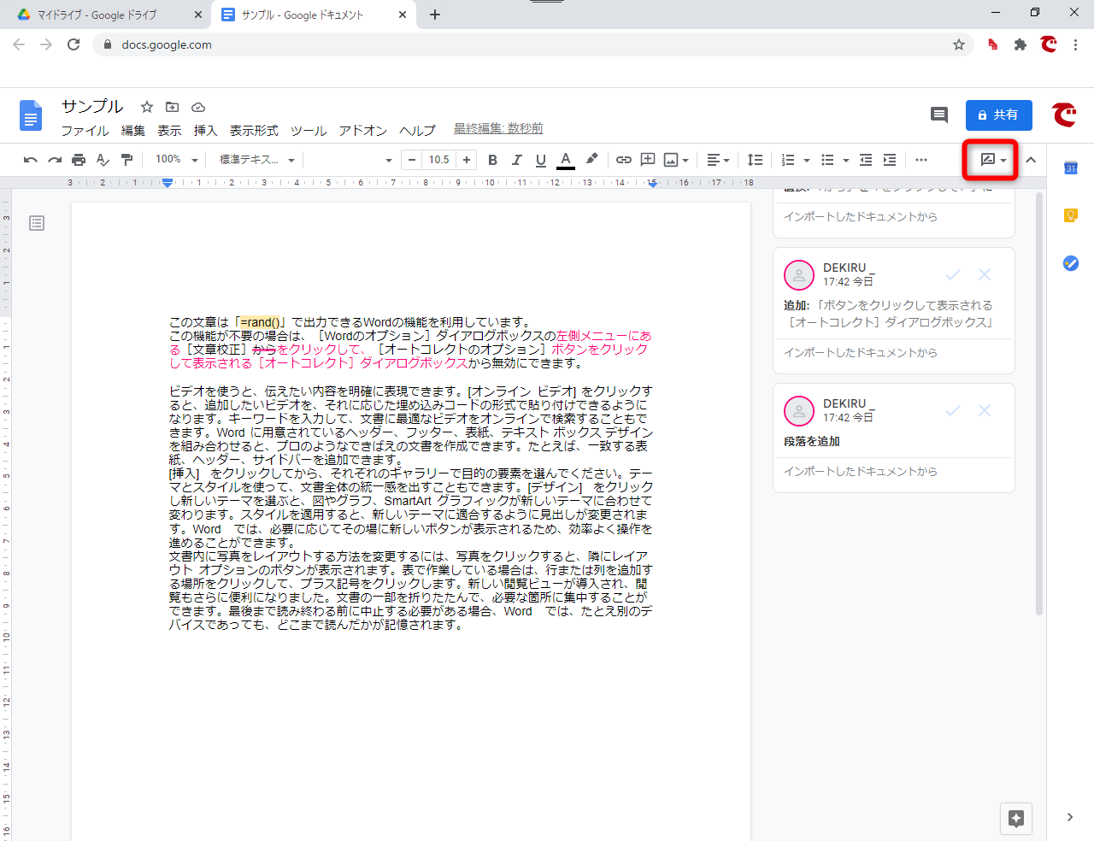Insert a link
1094x841 pixels.
tap(624, 160)
